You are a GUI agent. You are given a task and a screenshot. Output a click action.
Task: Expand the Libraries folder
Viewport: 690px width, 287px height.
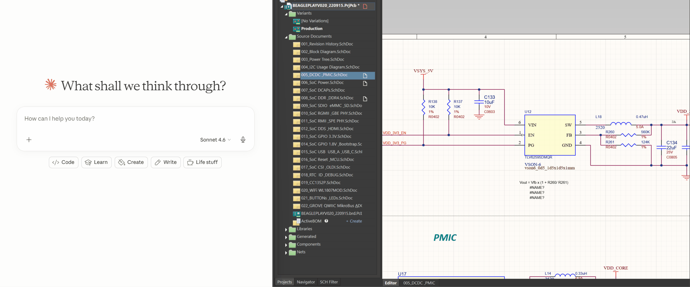pos(286,230)
